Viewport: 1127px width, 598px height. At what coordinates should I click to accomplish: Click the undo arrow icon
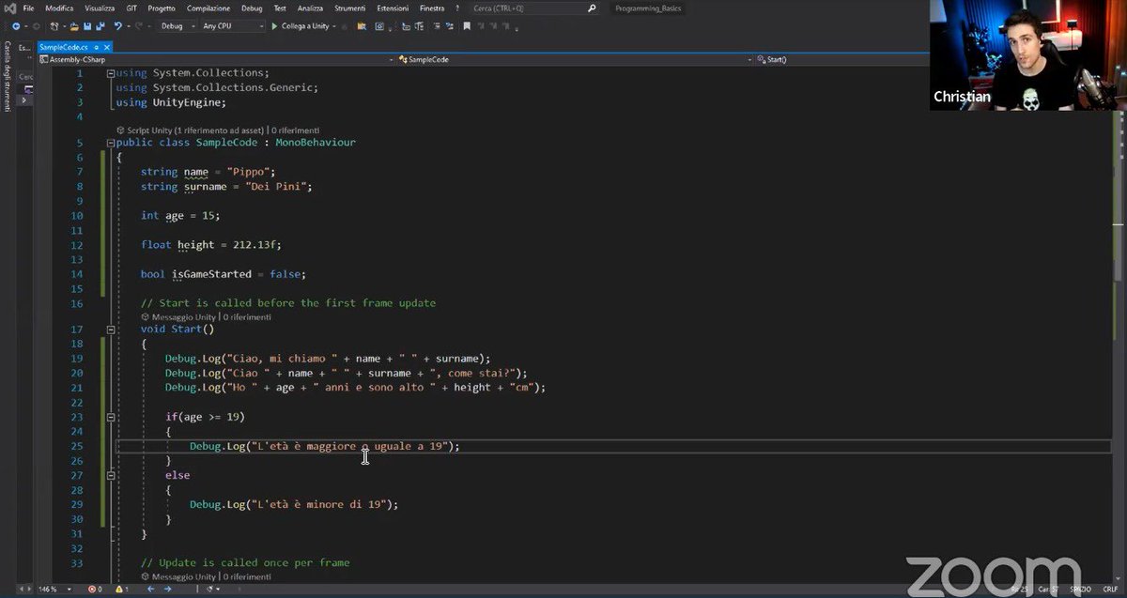click(x=117, y=26)
